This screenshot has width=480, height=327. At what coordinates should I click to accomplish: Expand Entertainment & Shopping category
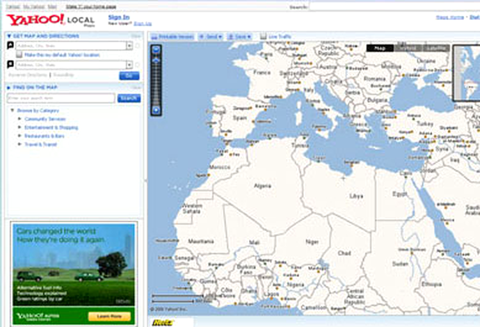point(20,127)
